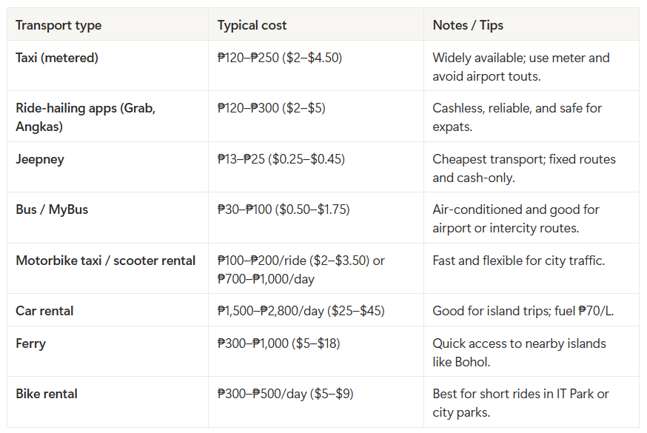
Task: Click the ₱1,500–₱2,800/day car rental cost
Action: (x=301, y=311)
